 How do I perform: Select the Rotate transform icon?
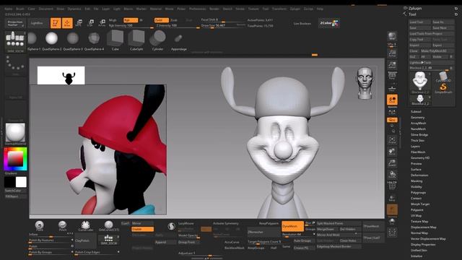(102, 23)
